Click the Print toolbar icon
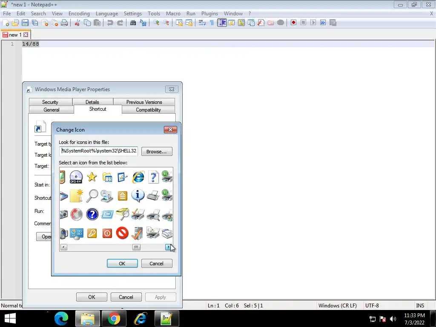This screenshot has width=436, height=327. click(x=64, y=23)
